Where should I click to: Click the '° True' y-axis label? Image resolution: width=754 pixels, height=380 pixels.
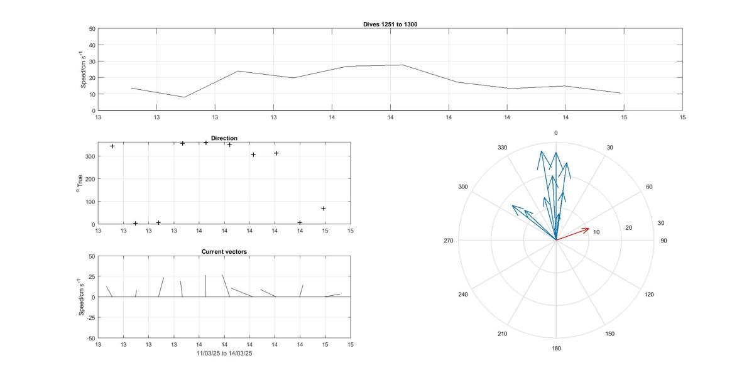79,183
